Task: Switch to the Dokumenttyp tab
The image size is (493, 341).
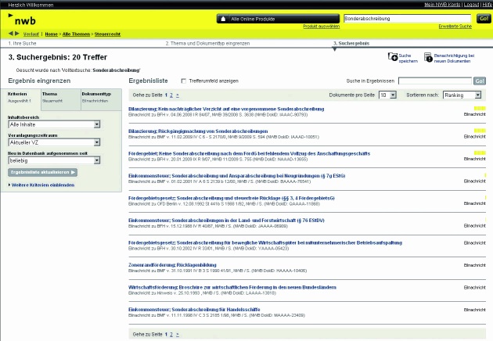Action: (x=95, y=97)
